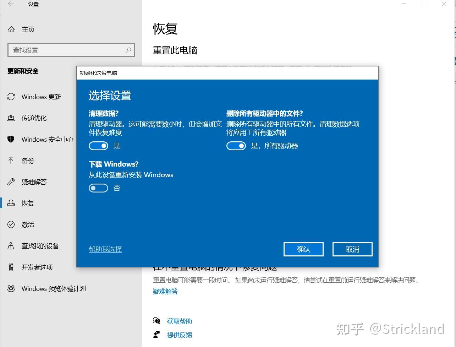Open the 激活 checkmark circle icon
This screenshot has height=347, width=456.
pos(11,224)
